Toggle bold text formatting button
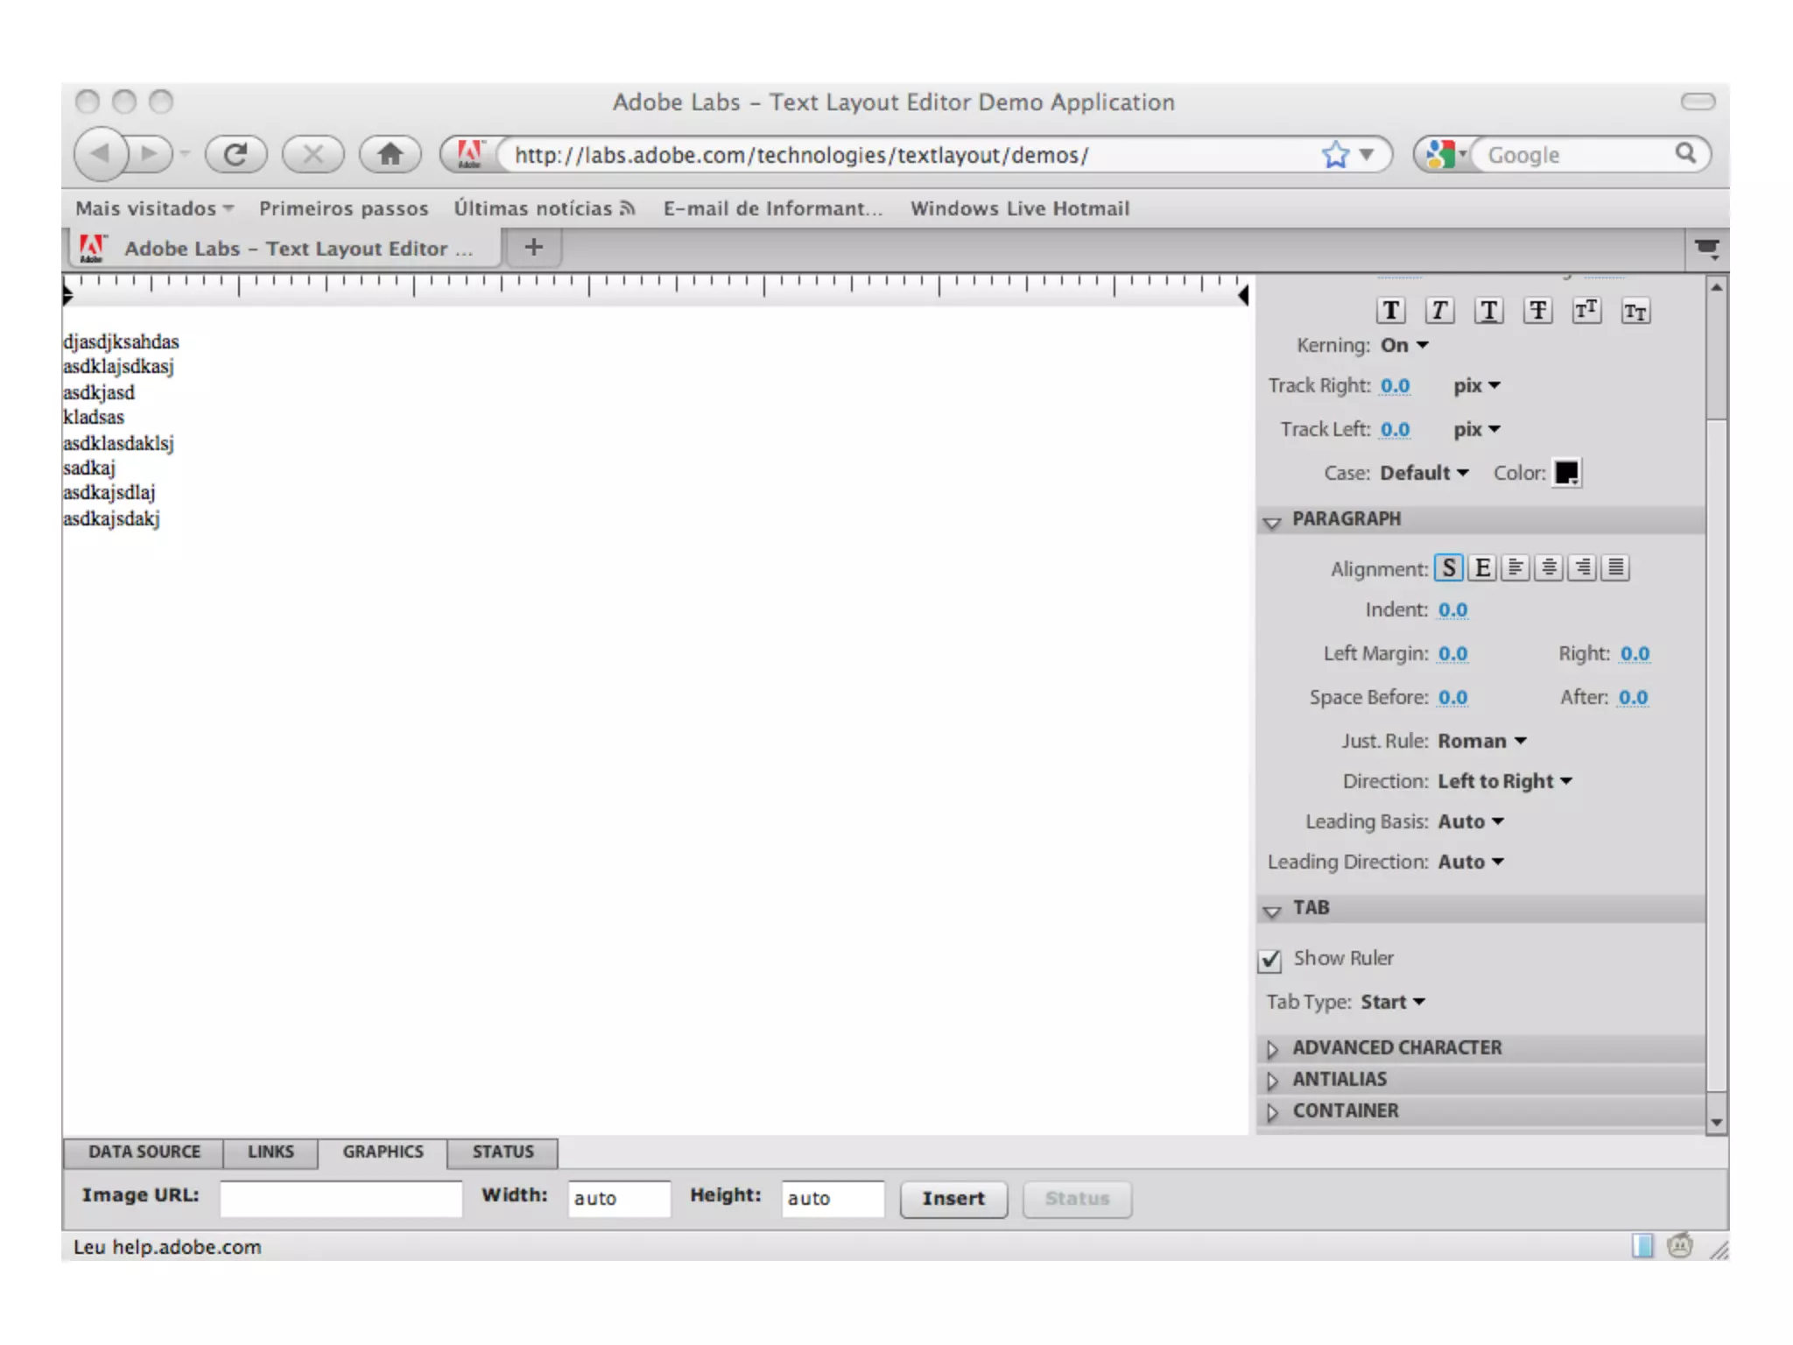 (x=1390, y=311)
